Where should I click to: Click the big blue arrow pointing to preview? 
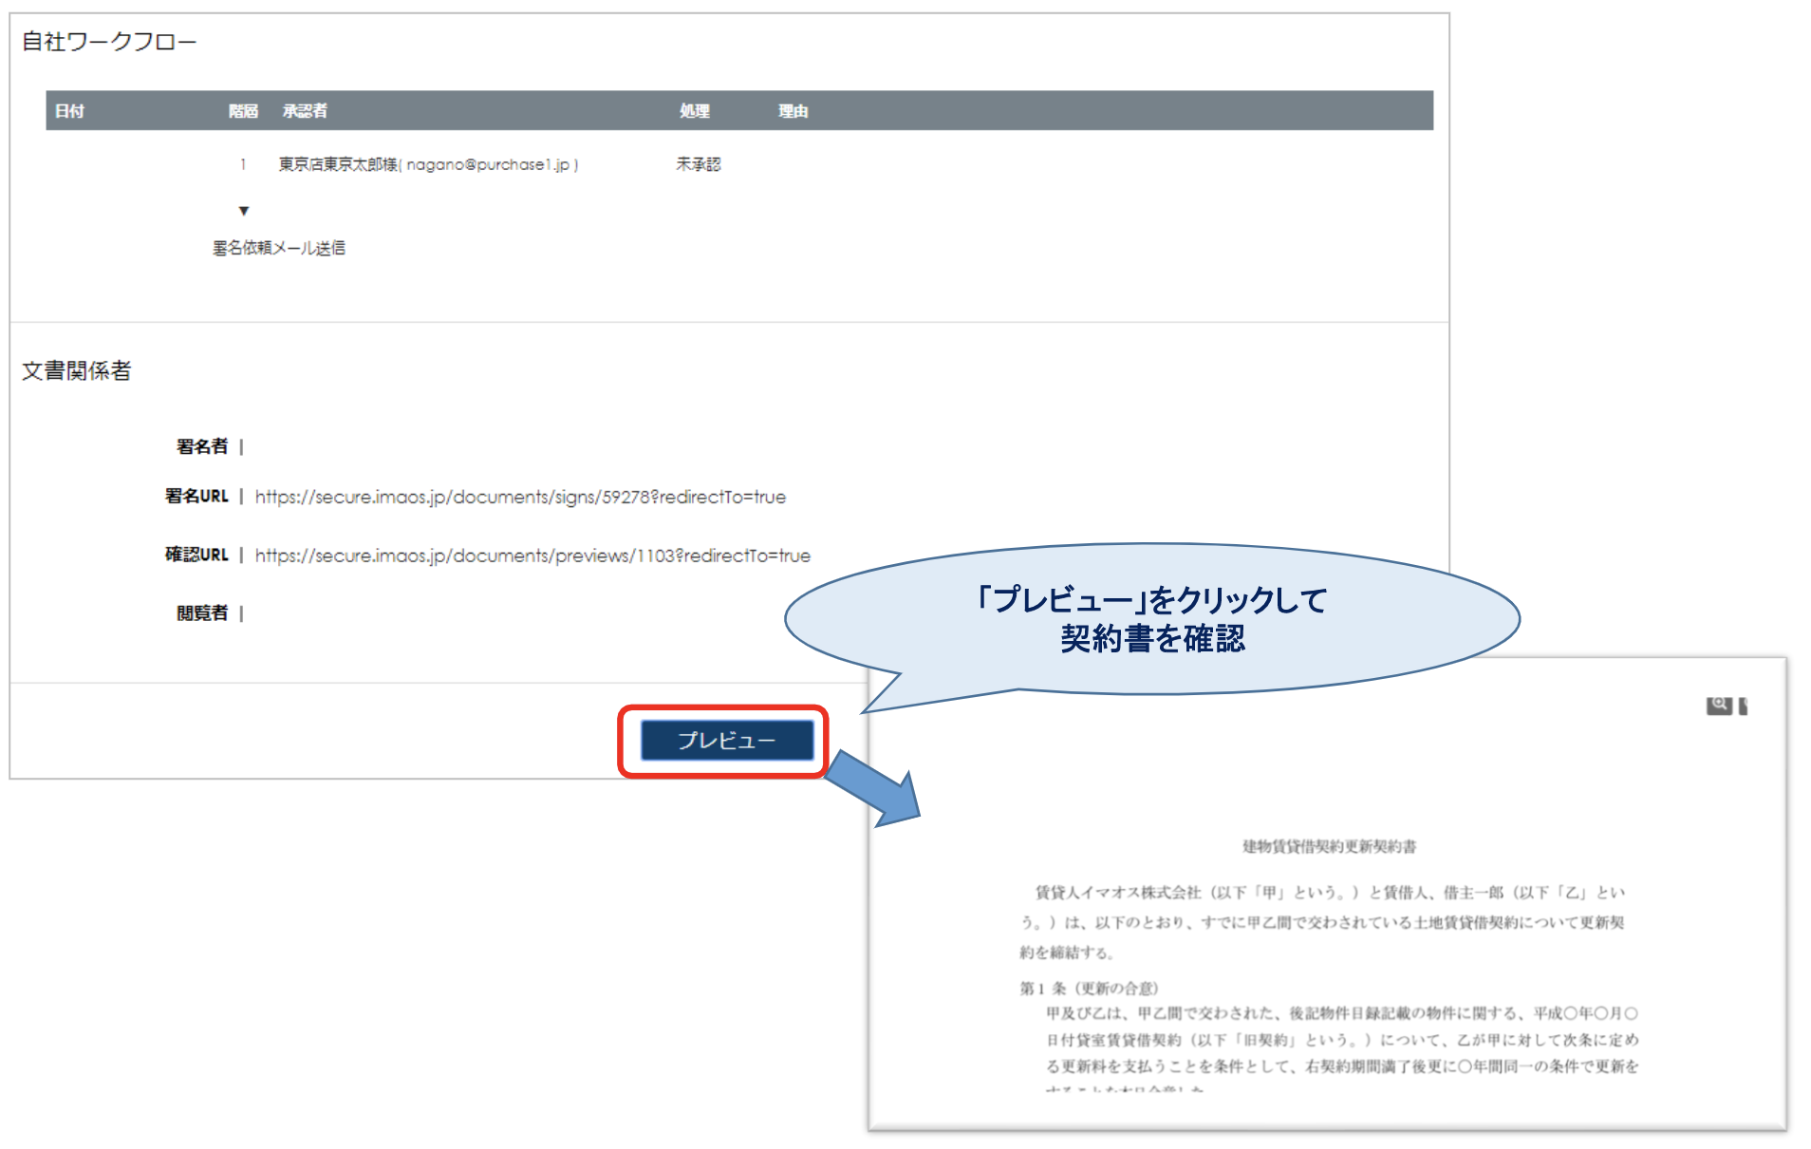[874, 787]
